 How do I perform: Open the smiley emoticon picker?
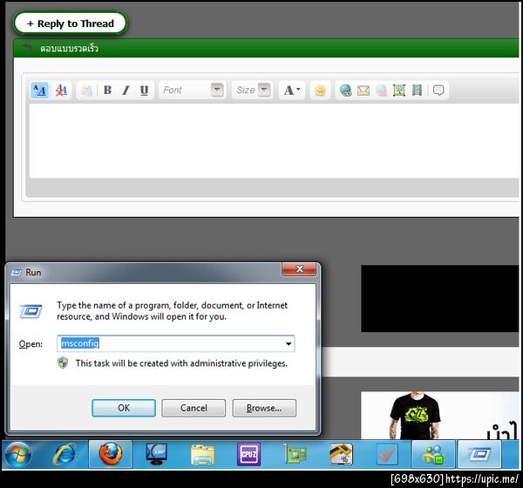click(320, 91)
